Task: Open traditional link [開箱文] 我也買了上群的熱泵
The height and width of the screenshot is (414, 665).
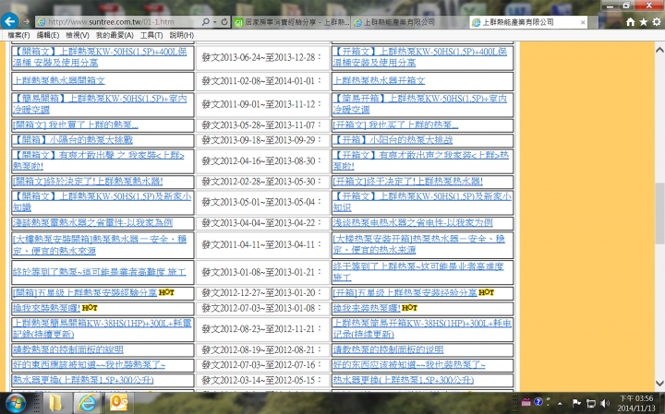Action: (75, 124)
